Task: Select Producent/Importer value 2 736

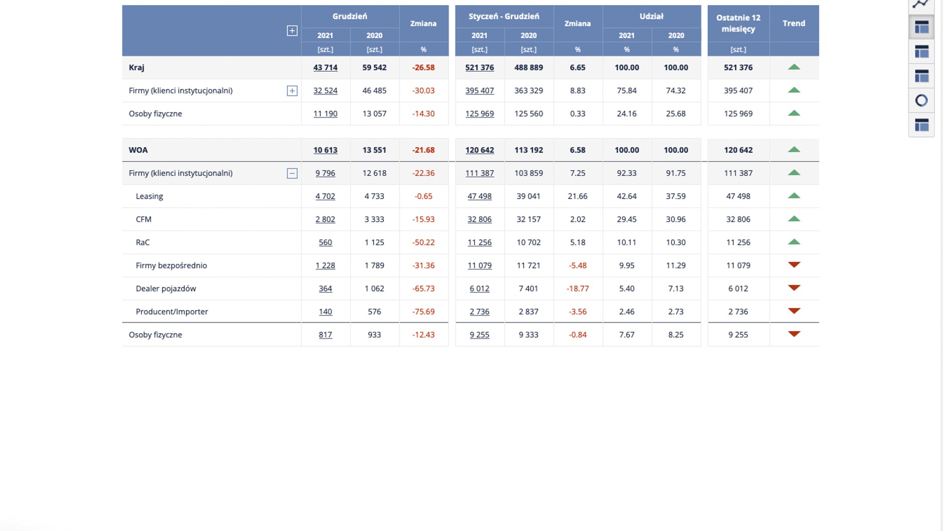Action: 480,312
